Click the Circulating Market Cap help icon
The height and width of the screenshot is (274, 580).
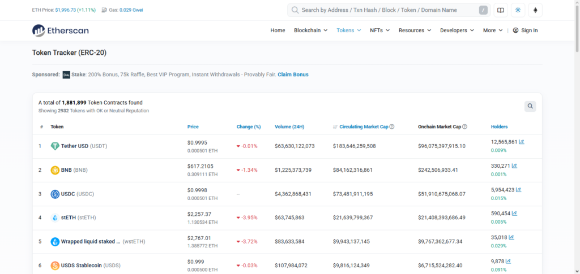coord(392,127)
